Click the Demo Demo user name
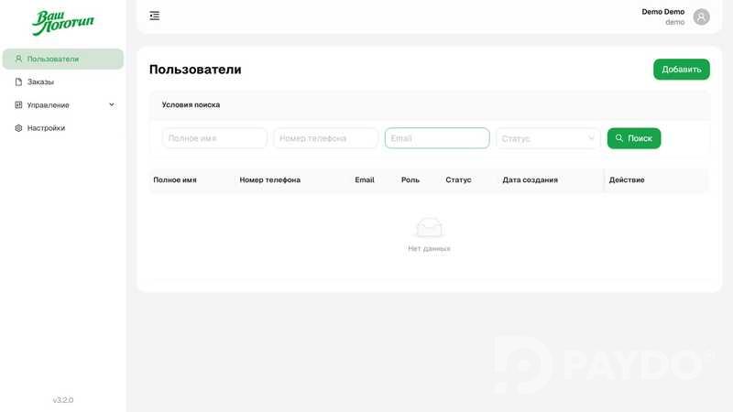 [x=662, y=12]
